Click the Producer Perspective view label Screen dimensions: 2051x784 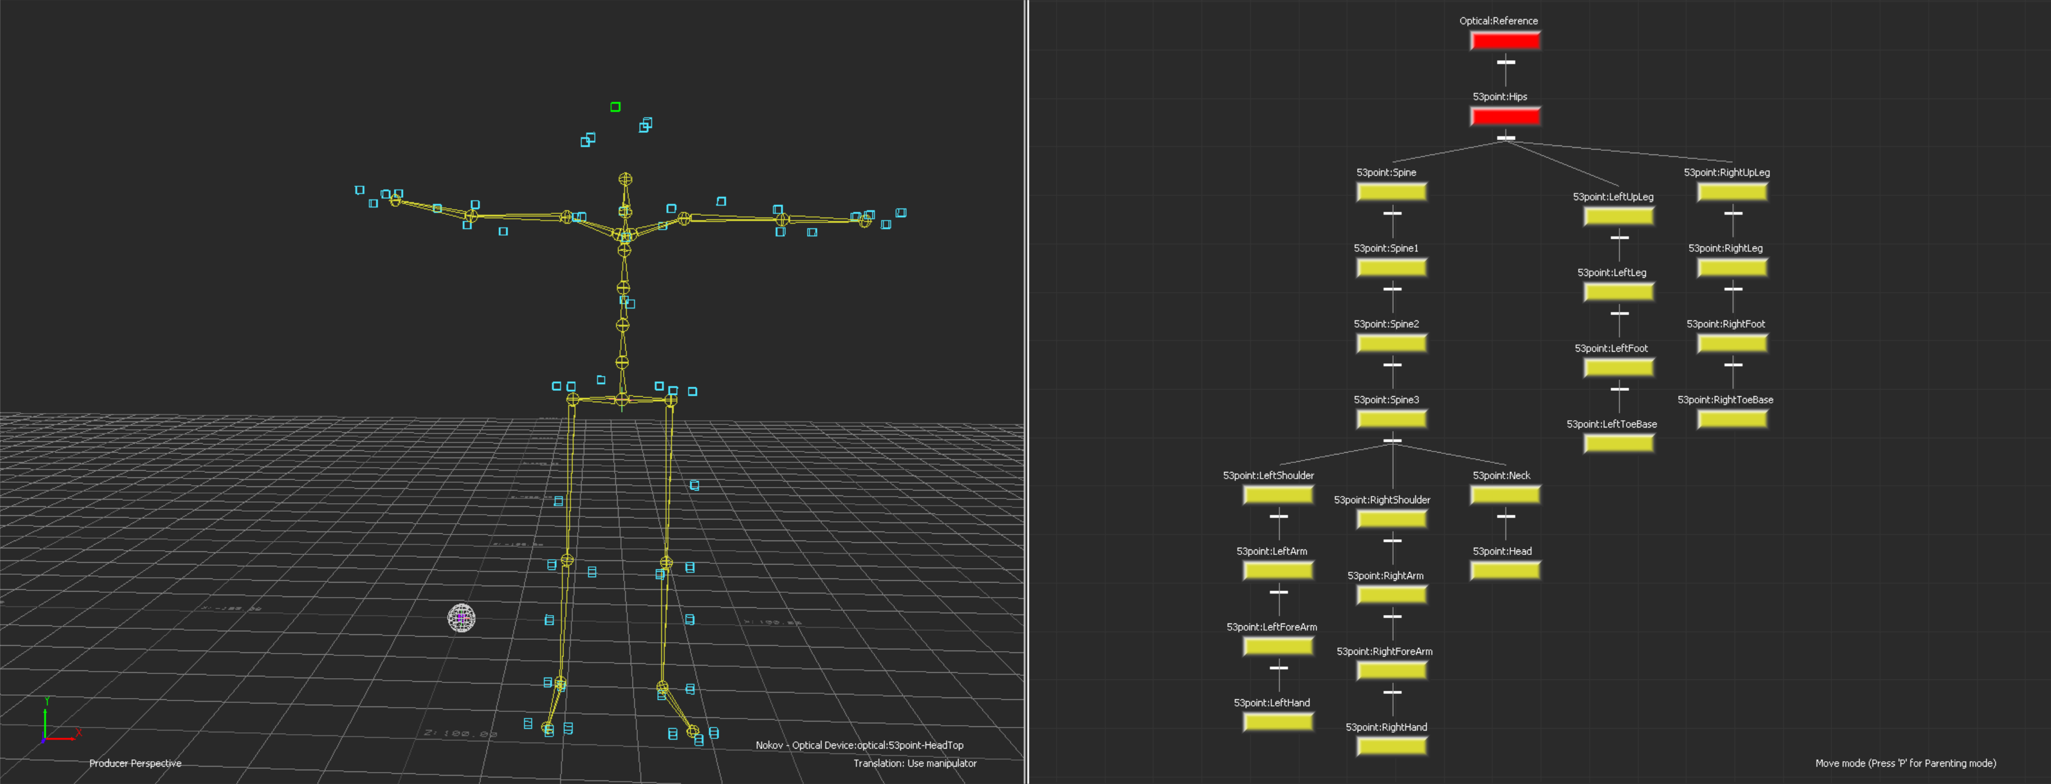click(x=135, y=764)
